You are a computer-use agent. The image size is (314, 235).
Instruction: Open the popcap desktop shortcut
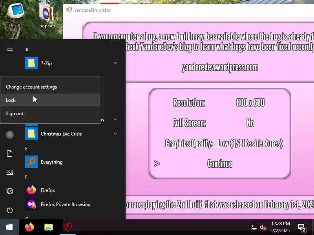(47, 16)
